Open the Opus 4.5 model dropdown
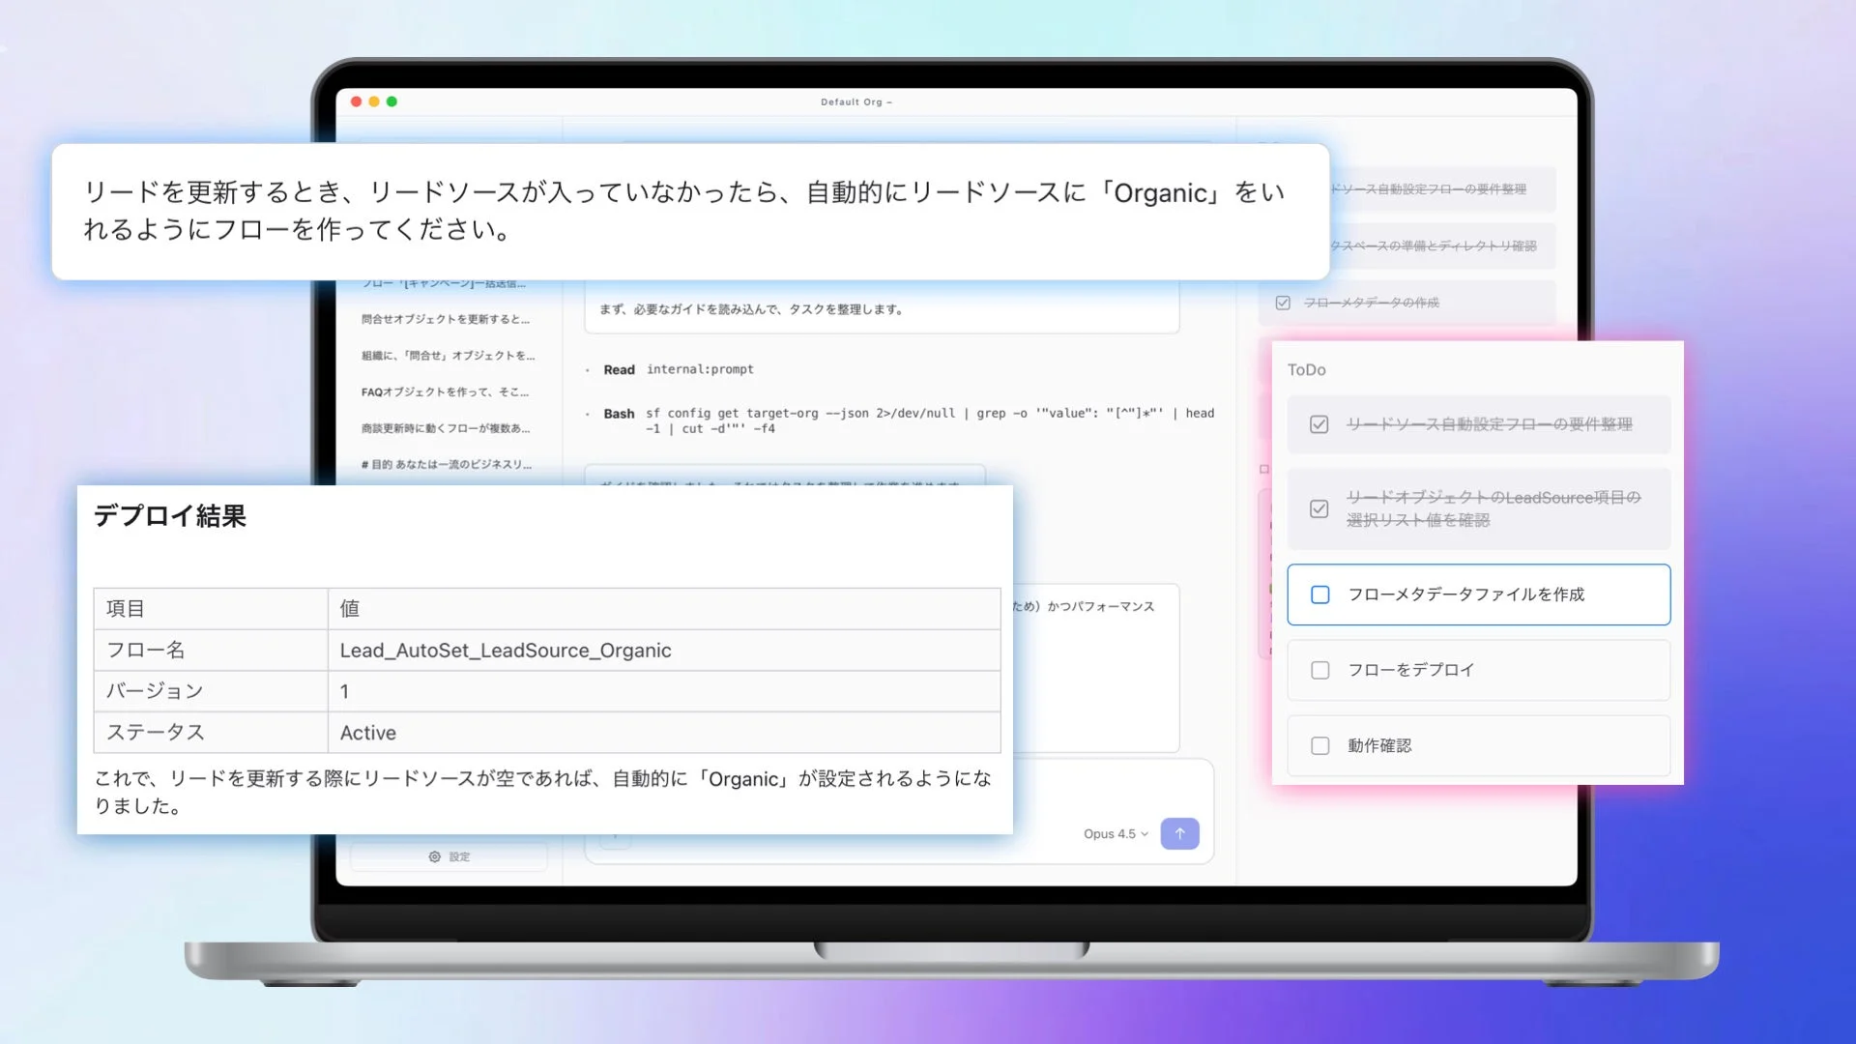 1113,833
